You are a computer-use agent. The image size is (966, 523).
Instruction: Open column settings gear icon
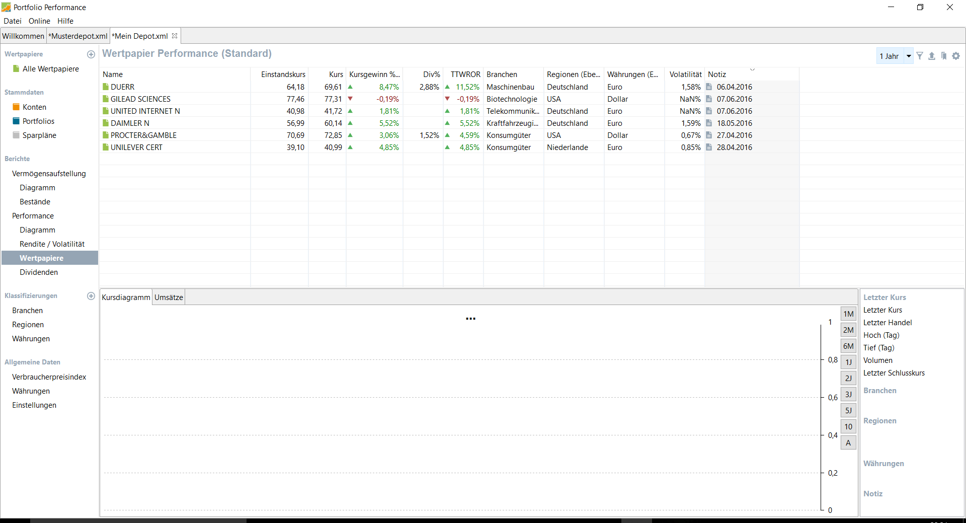(x=956, y=56)
